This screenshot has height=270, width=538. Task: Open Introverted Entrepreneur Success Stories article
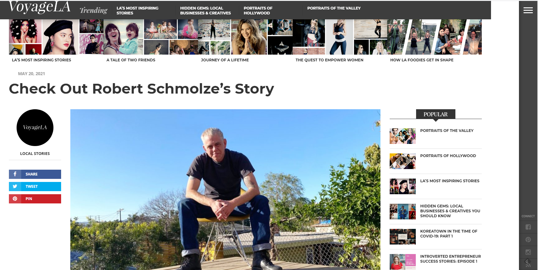click(450, 259)
